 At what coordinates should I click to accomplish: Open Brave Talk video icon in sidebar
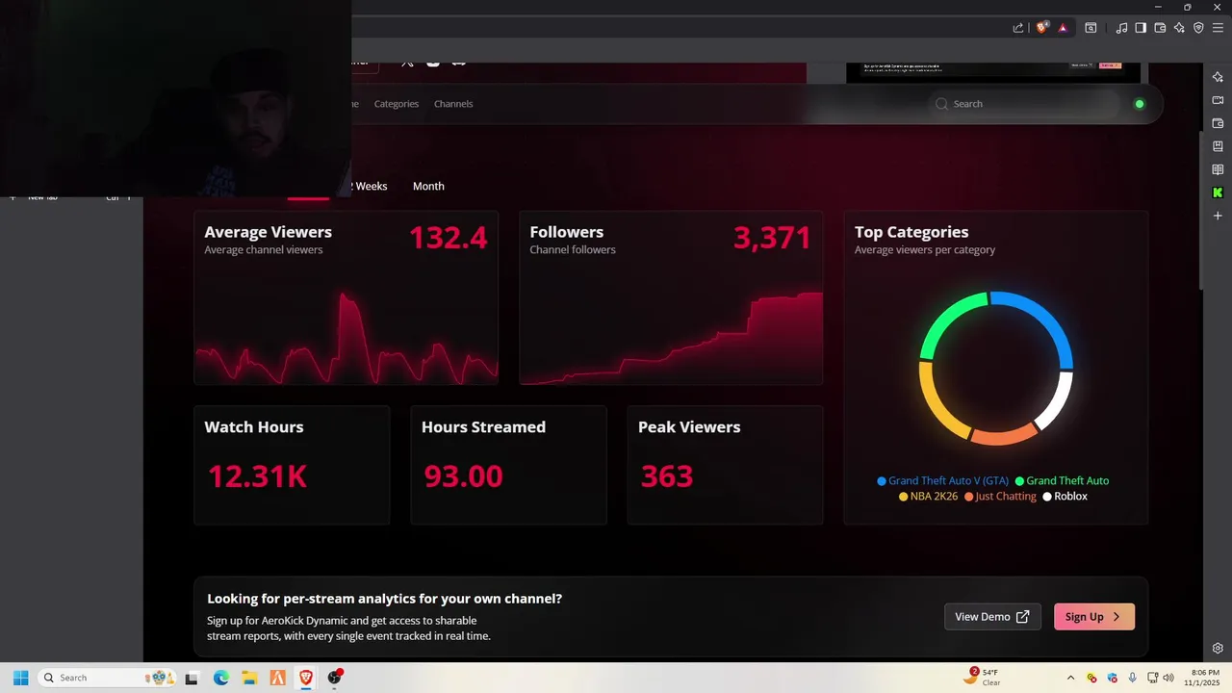pyautogui.click(x=1218, y=100)
